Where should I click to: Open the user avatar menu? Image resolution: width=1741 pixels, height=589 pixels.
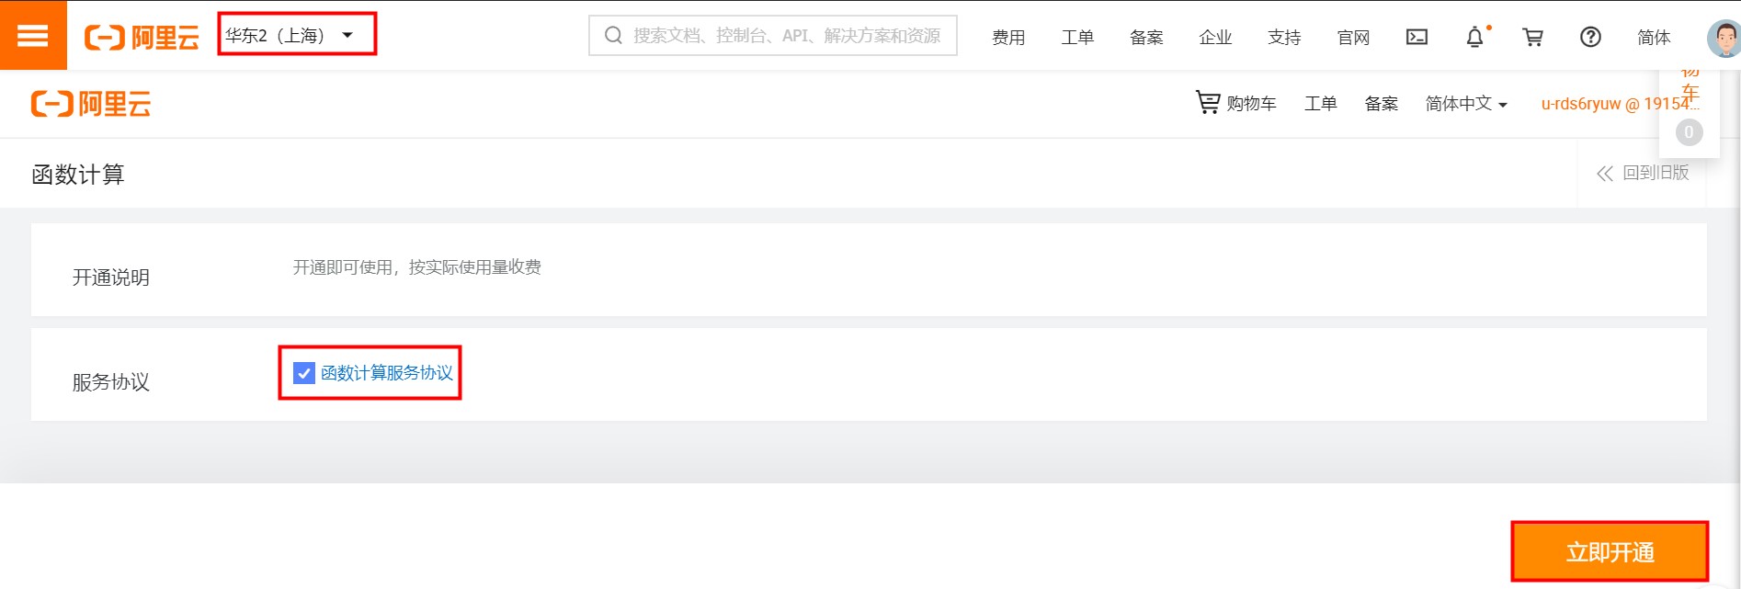[x=1724, y=39]
